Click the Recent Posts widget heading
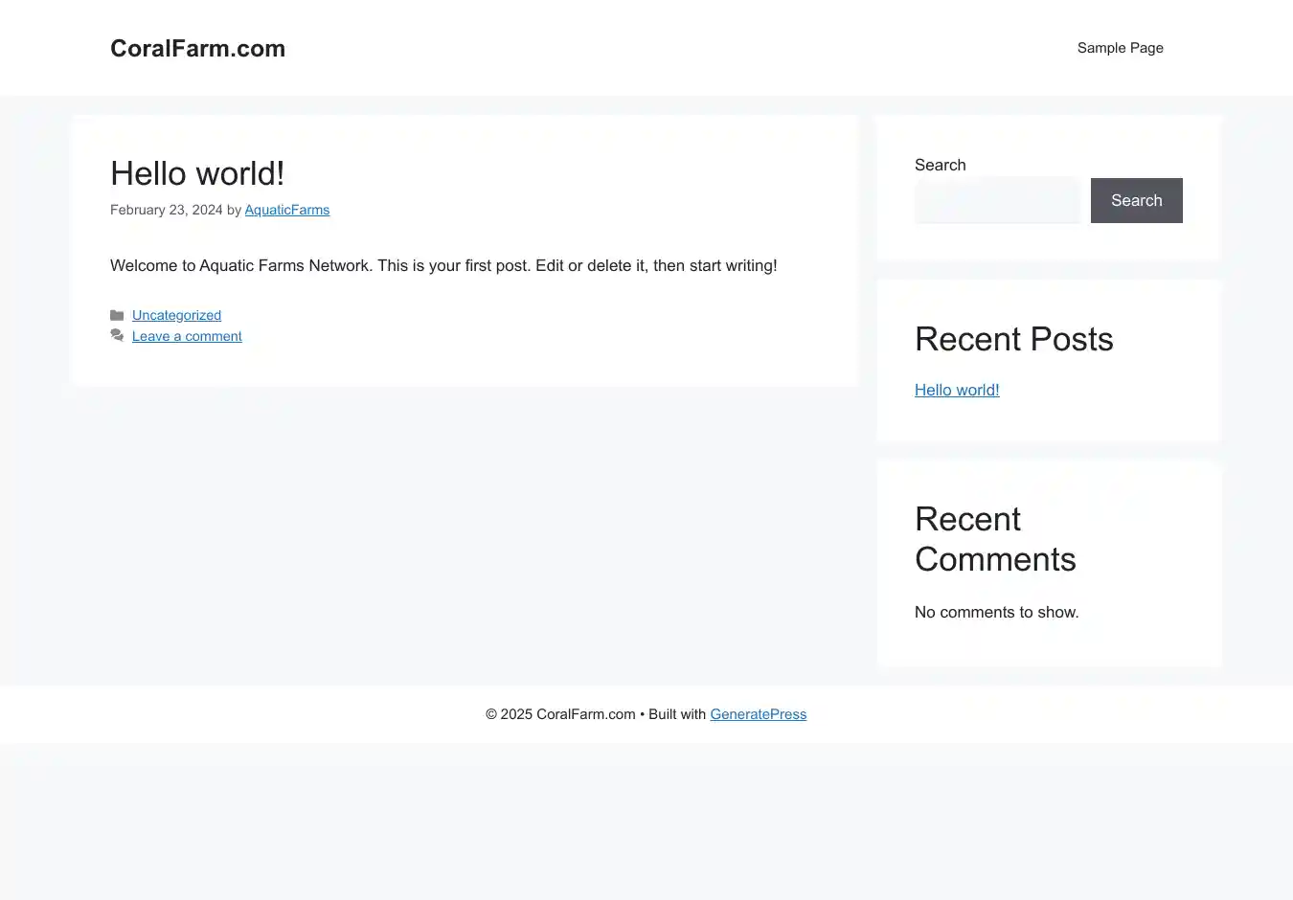The width and height of the screenshot is (1293, 900). [1013, 339]
